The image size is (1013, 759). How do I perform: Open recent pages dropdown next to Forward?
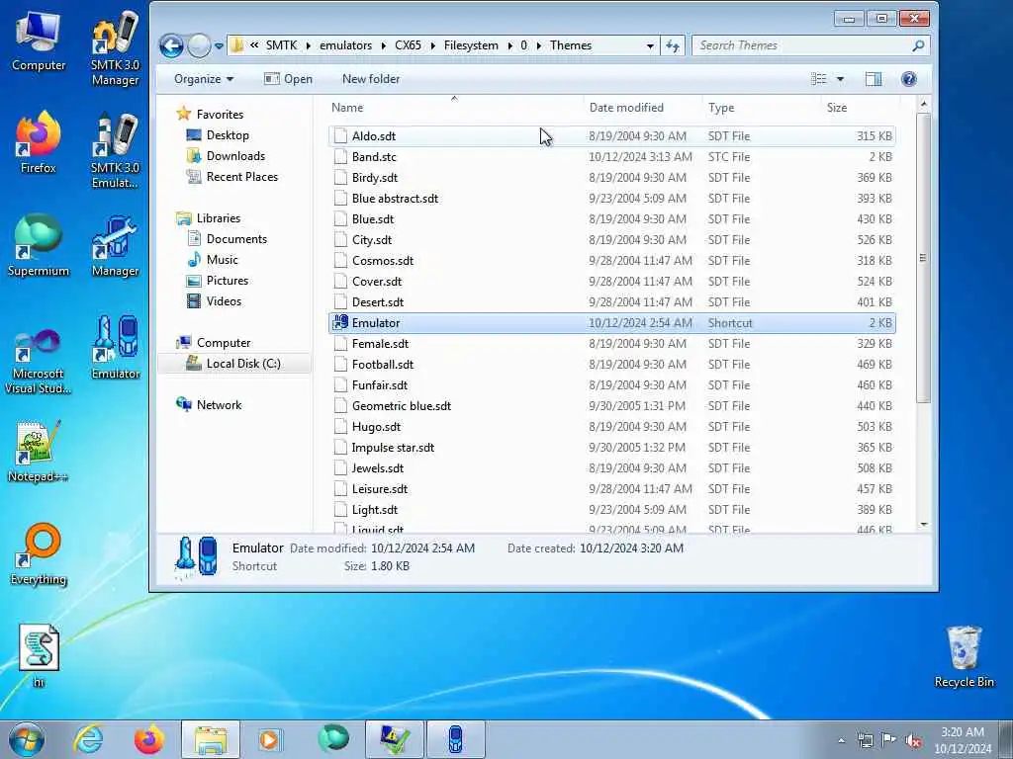coord(219,45)
